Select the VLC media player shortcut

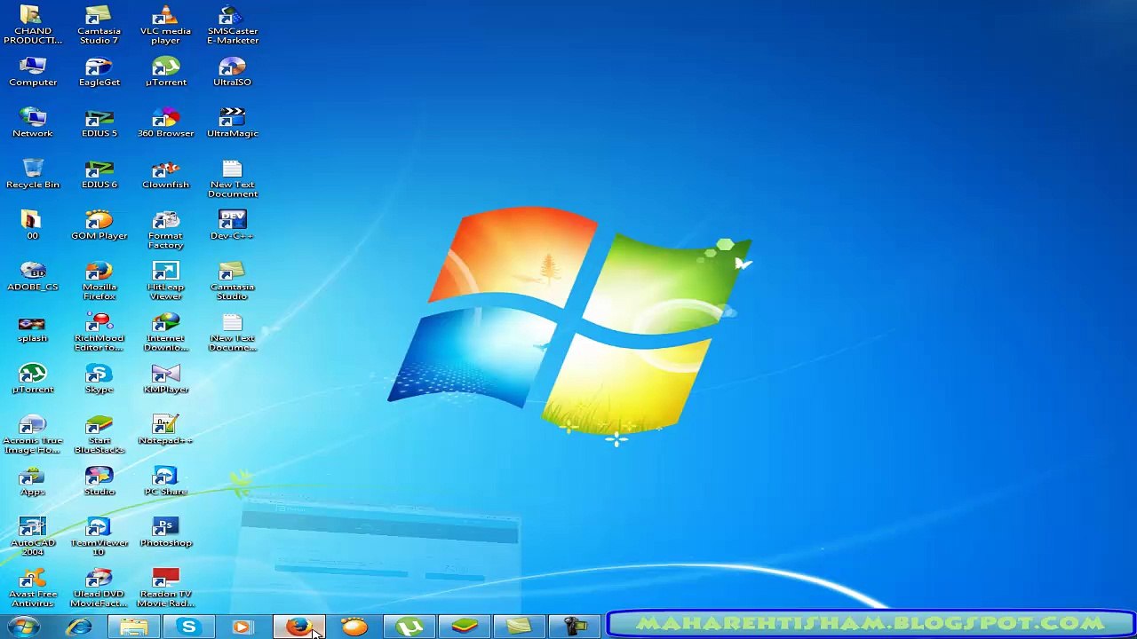click(165, 25)
